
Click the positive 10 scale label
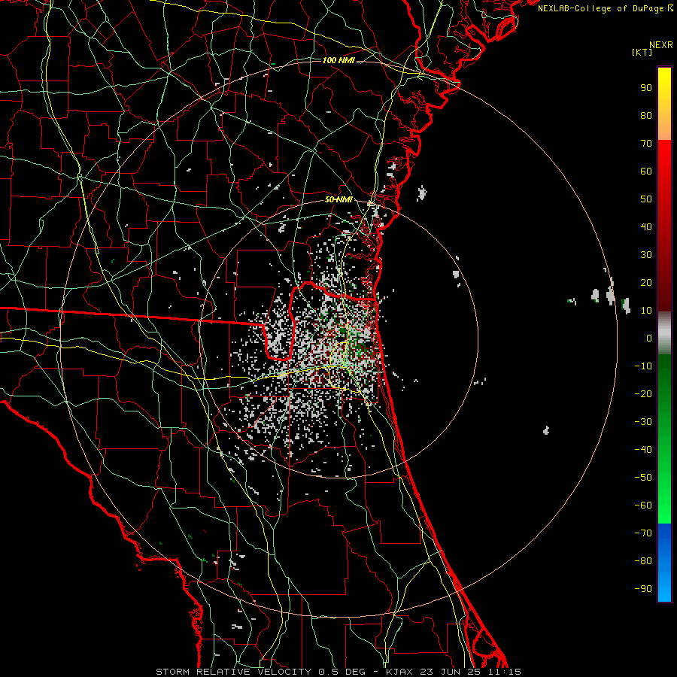point(646,311)
